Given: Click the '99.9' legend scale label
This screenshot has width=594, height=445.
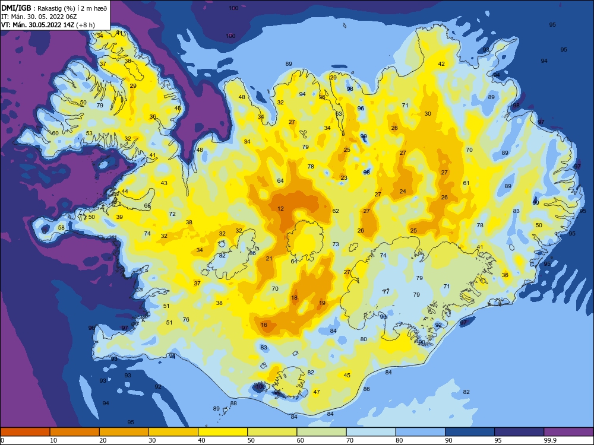Looking at the screenshot, I should 549,440.
